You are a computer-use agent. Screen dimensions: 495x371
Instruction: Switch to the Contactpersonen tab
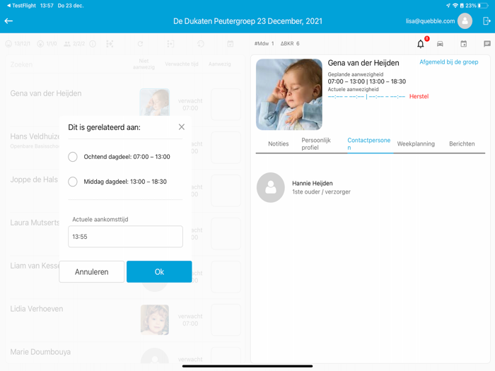[x=368, y=144]
